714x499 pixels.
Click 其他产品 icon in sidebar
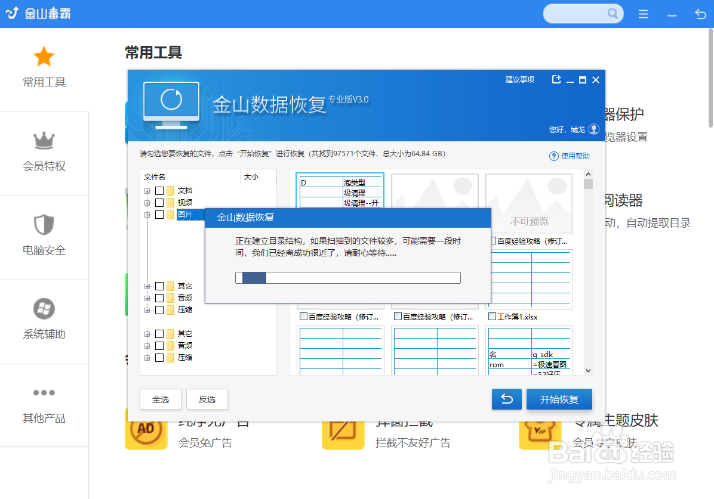point(44,392)
